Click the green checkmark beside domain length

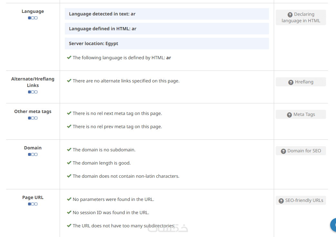click(x=69, y=163)
